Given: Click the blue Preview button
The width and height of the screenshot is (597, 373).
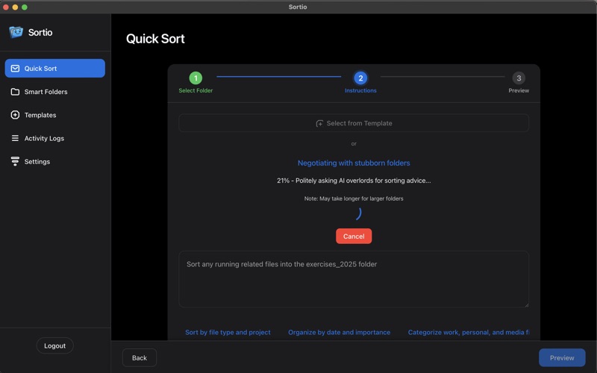Looking at the screenshot, I should click(x=562, y=358).
